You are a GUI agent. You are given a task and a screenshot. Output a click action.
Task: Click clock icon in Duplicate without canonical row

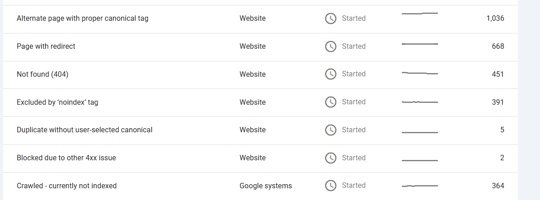coord(331,130)
